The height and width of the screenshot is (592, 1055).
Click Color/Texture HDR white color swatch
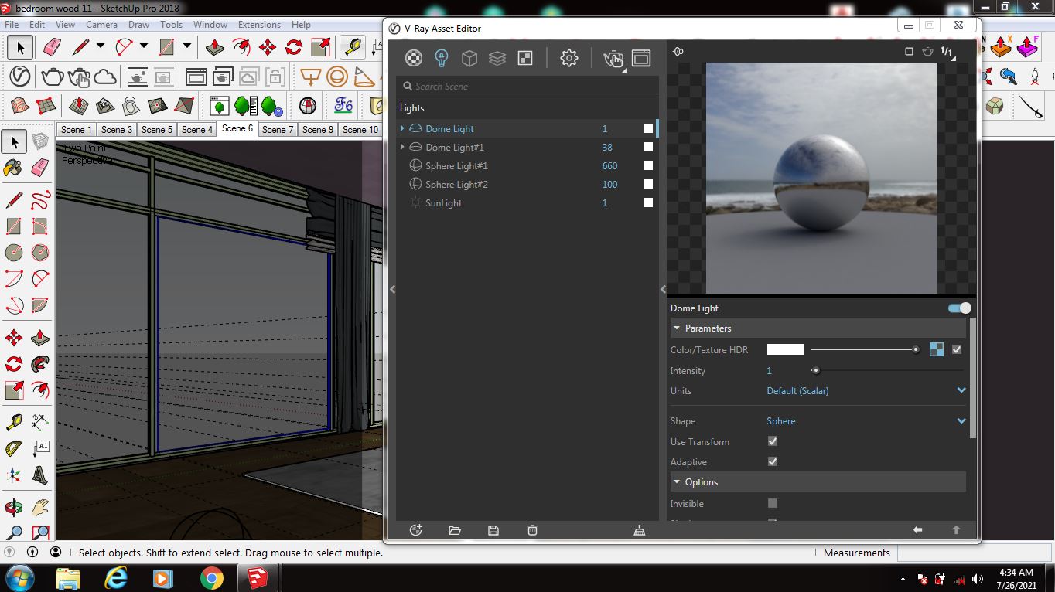pyautogui.click(x=786, y=349)
